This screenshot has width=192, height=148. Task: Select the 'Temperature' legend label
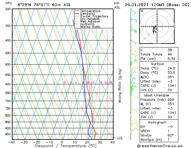[90, 11]
